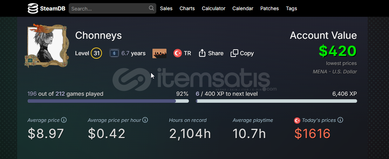Click the TR country label
389x159 pixels.
point(187,53)
